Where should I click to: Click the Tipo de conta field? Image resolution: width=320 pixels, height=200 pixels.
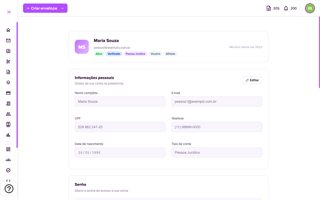tap(217, 152)
